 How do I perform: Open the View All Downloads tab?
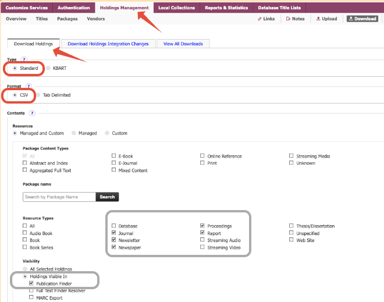pyautogui.click(x=183, y=44)
